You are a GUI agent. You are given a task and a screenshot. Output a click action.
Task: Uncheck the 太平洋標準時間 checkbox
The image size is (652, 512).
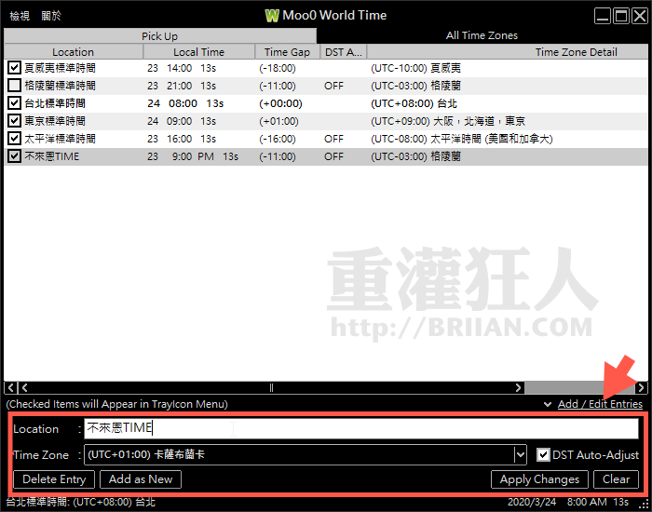coord(14,138)
